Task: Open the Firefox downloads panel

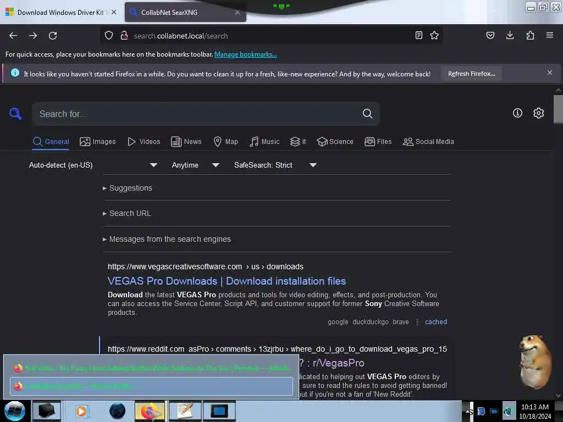Action: pyautogui.click(x=510, y=35)
